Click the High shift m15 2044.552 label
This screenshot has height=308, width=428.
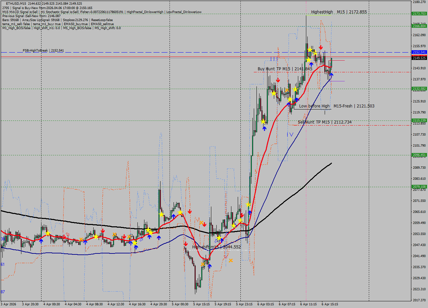pyautogui.click(x=216, y=247)
